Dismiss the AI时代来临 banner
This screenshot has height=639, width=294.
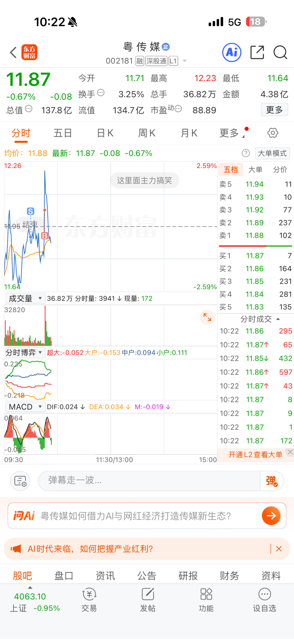(279, 549)
